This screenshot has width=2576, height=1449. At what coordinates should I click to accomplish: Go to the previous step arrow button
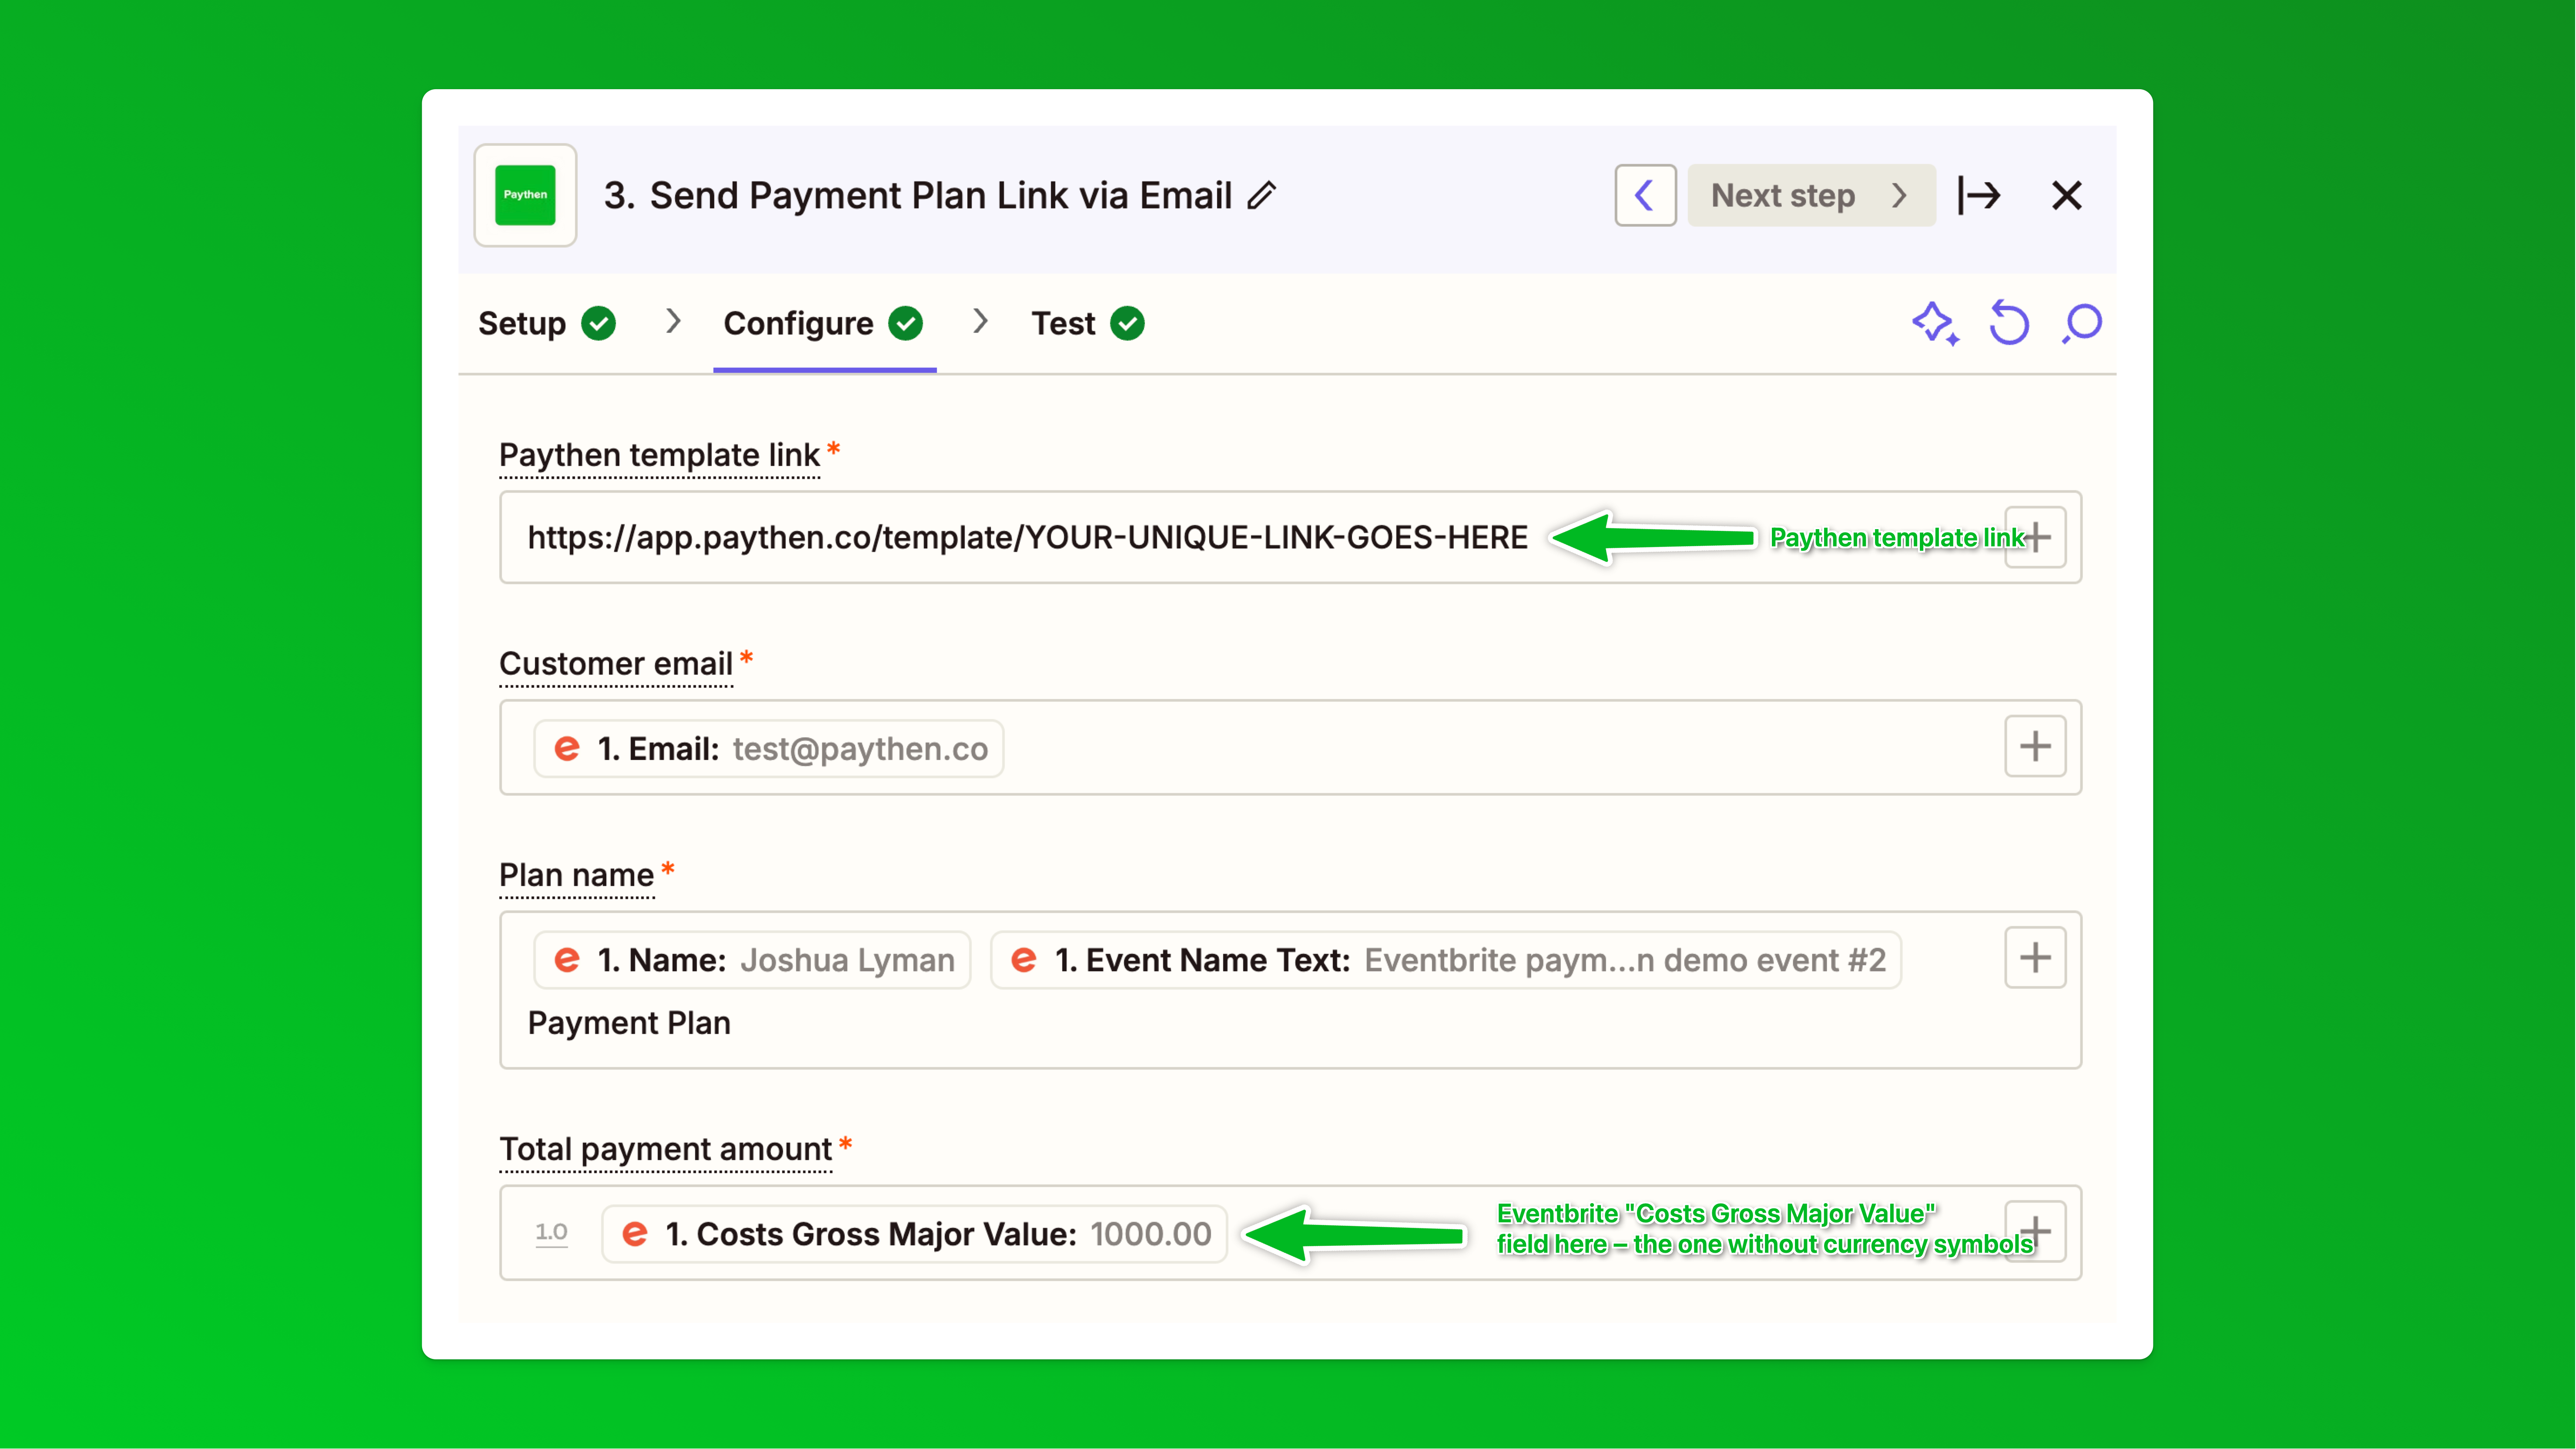[x=1645, y=195]
